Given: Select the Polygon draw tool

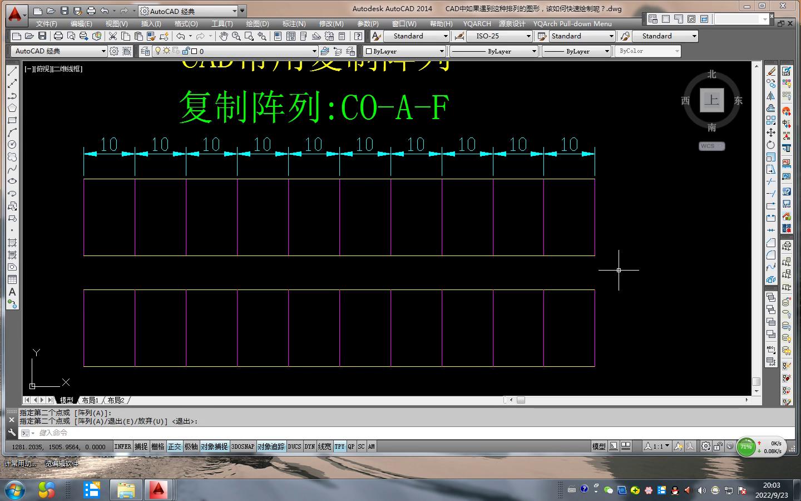Looking at the screenshot, I should point(12,108).
